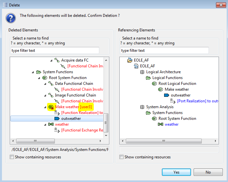228x182 pixels.
Task: Enable Show containing resources under Referencing Elements
Action: (x=122, y=157)
